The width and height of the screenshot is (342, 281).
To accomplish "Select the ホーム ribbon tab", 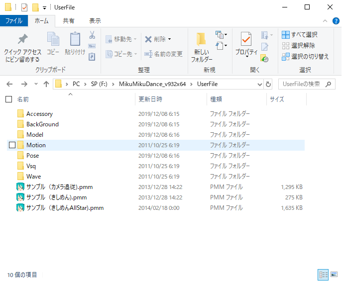I will click(x=42, y=21).
